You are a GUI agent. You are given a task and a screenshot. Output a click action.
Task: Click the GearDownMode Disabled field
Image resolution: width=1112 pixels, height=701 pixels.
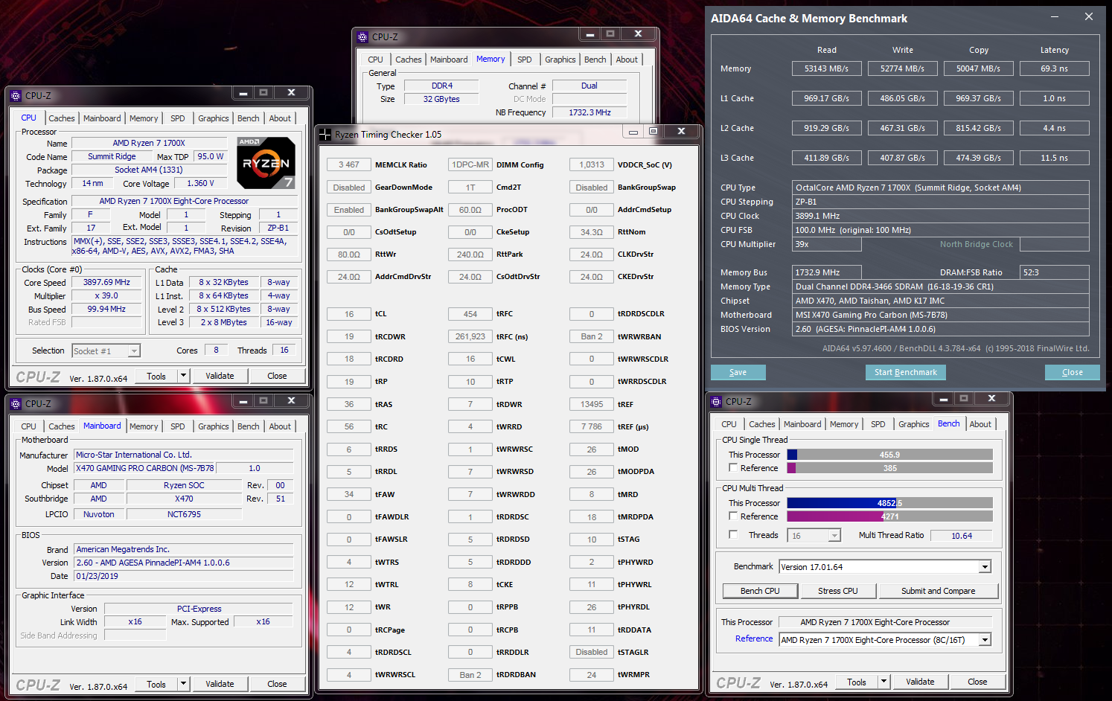pyautogui.click(x=349, y=188)
